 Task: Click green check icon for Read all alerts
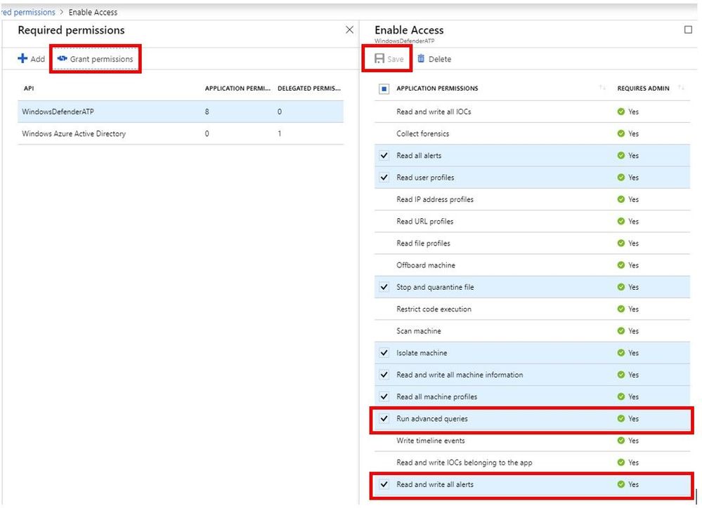(621, 156)
